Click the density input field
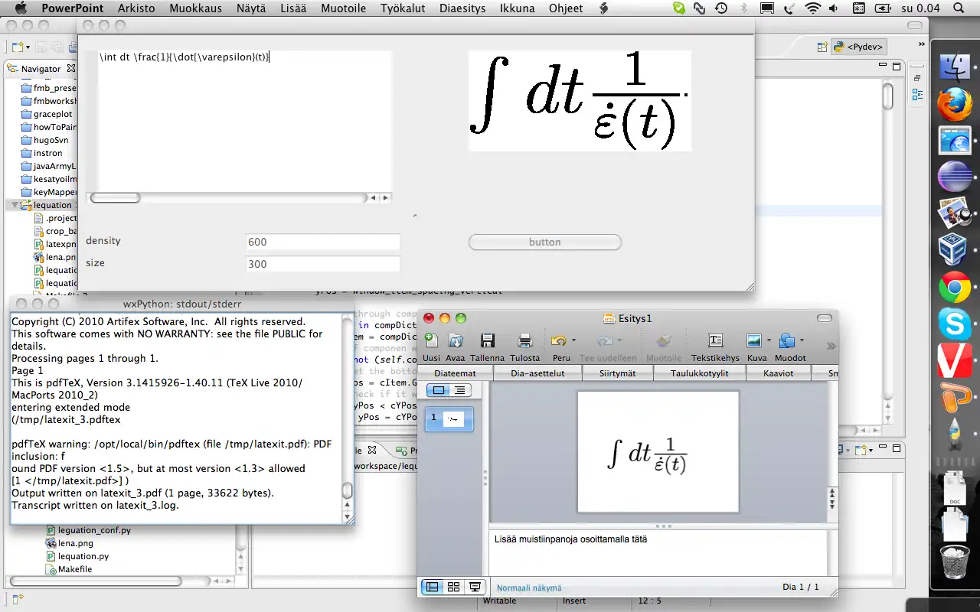This screenshot has width=980, height=612. 323,242
